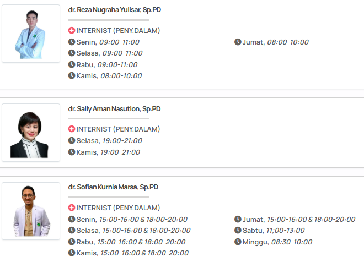
Task: Click INTERNIST (PENY.DALAM) label under dr. Sally
Action: (x=118, y=129)
